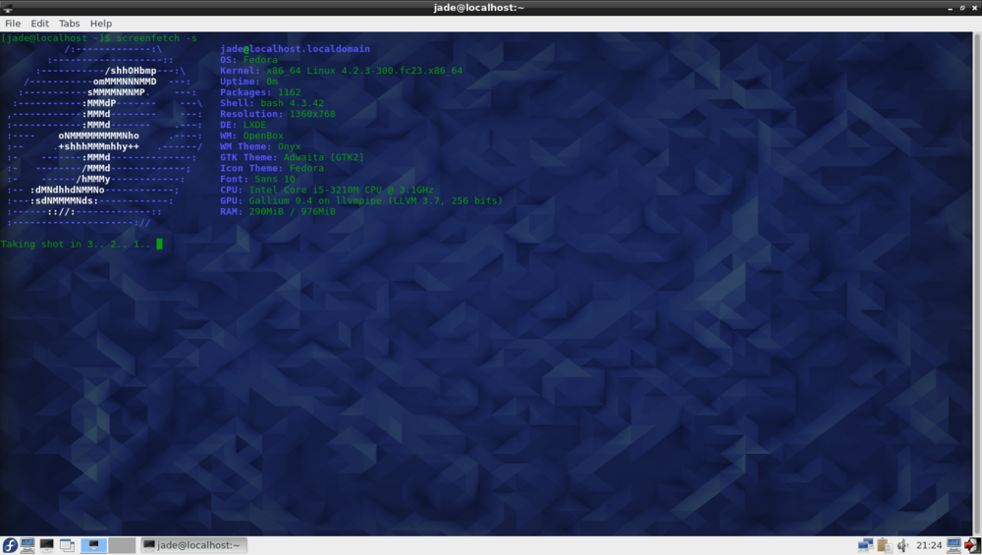This screenshot has height=555, width=982.
Task: Open the Edit menu
Action: point(39,24)
